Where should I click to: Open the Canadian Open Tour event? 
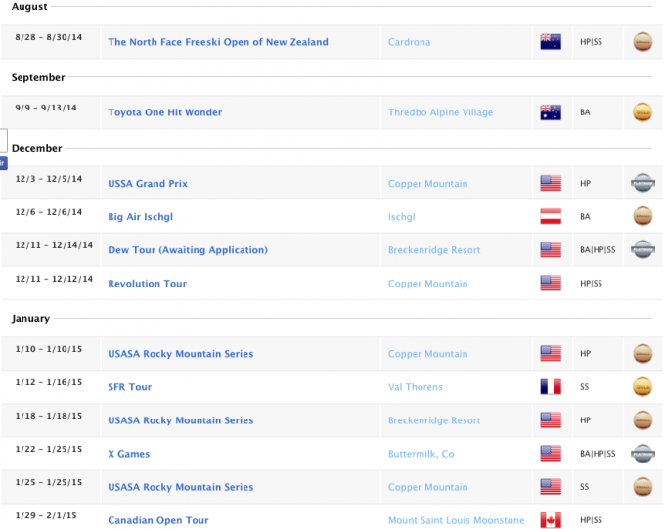point(157,520)
